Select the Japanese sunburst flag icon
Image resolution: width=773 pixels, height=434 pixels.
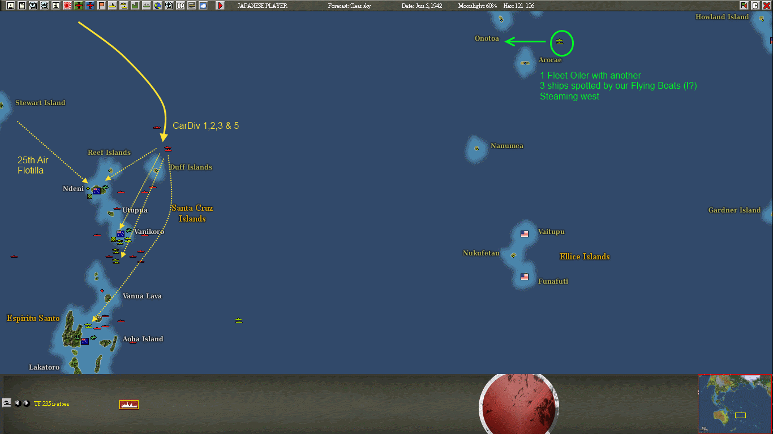coord(67,5)
